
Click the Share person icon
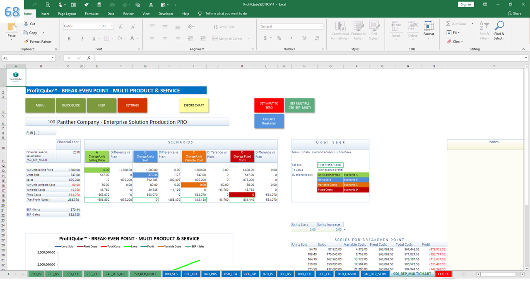pos(510,14)
